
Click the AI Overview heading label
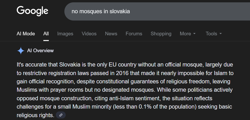coord(40,51)
